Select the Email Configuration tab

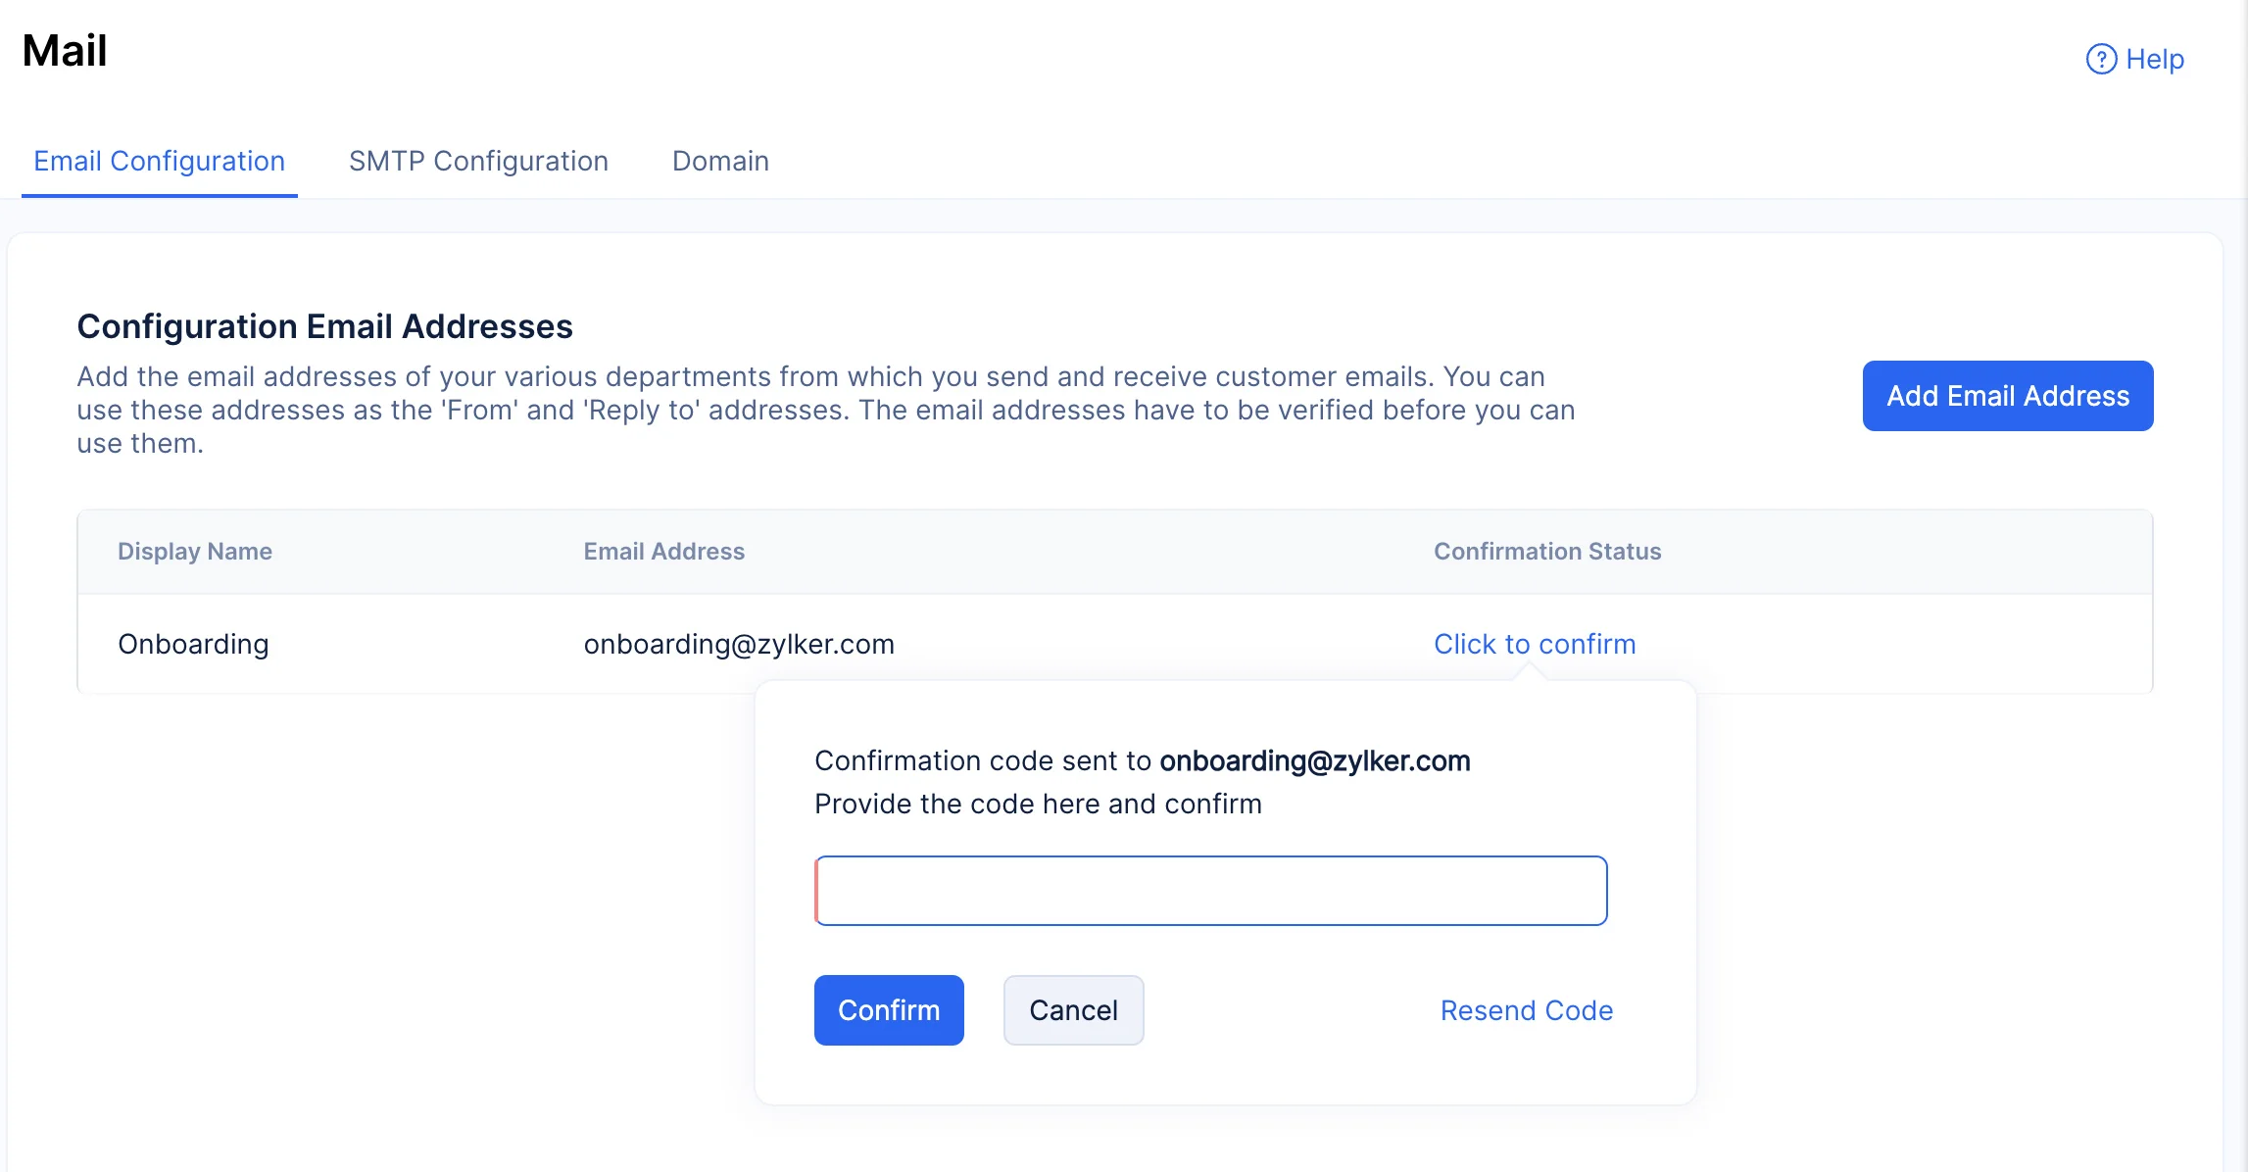coord(159,161)
